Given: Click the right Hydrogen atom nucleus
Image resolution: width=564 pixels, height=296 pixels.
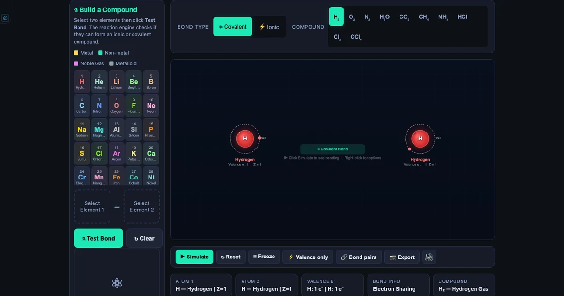Looking at the screenshot, I should [x=420, y=139].
